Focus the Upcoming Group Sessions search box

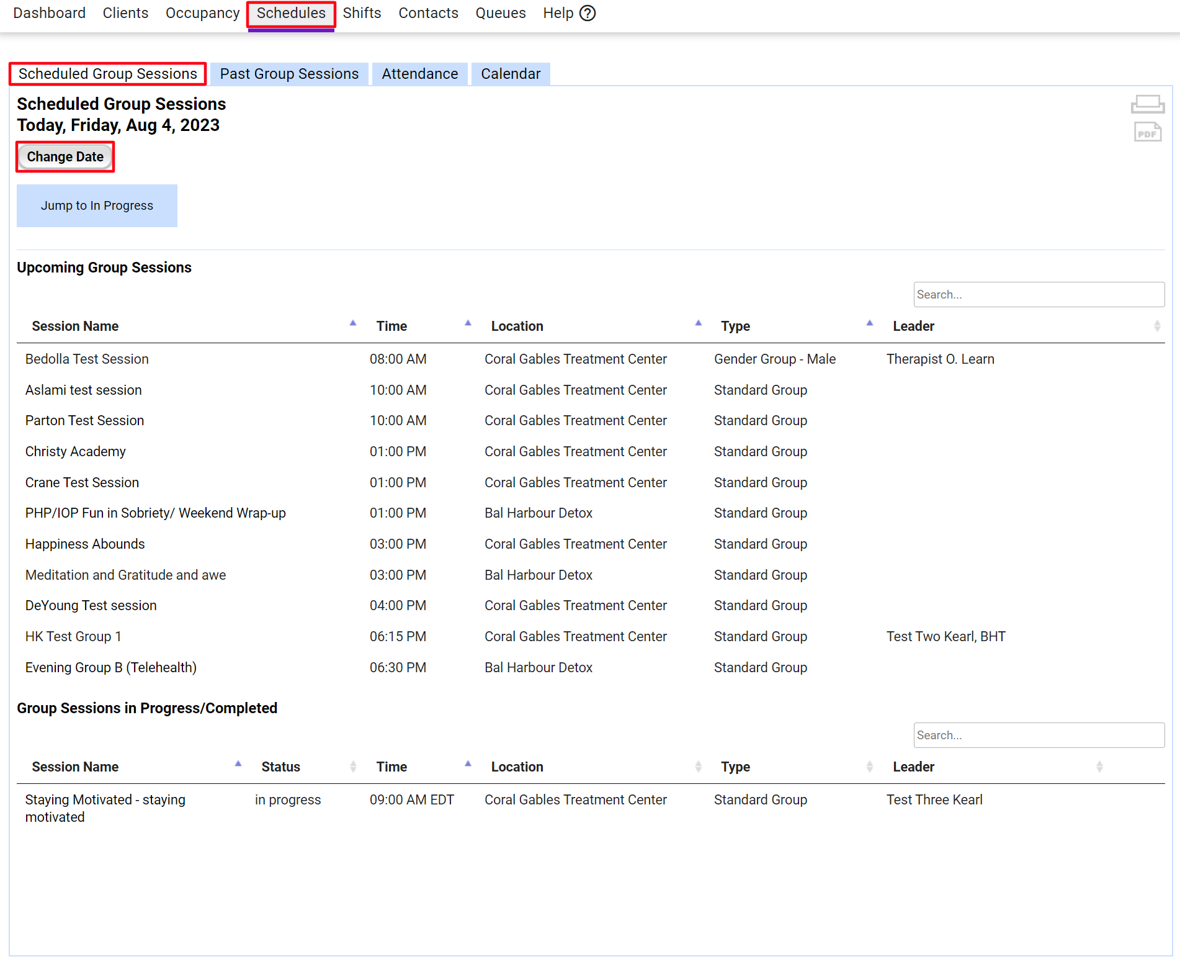click(1039, 295)
